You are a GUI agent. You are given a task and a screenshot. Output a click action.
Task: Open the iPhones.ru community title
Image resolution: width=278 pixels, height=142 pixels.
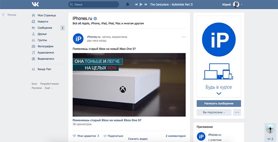(x=82, y=18)
